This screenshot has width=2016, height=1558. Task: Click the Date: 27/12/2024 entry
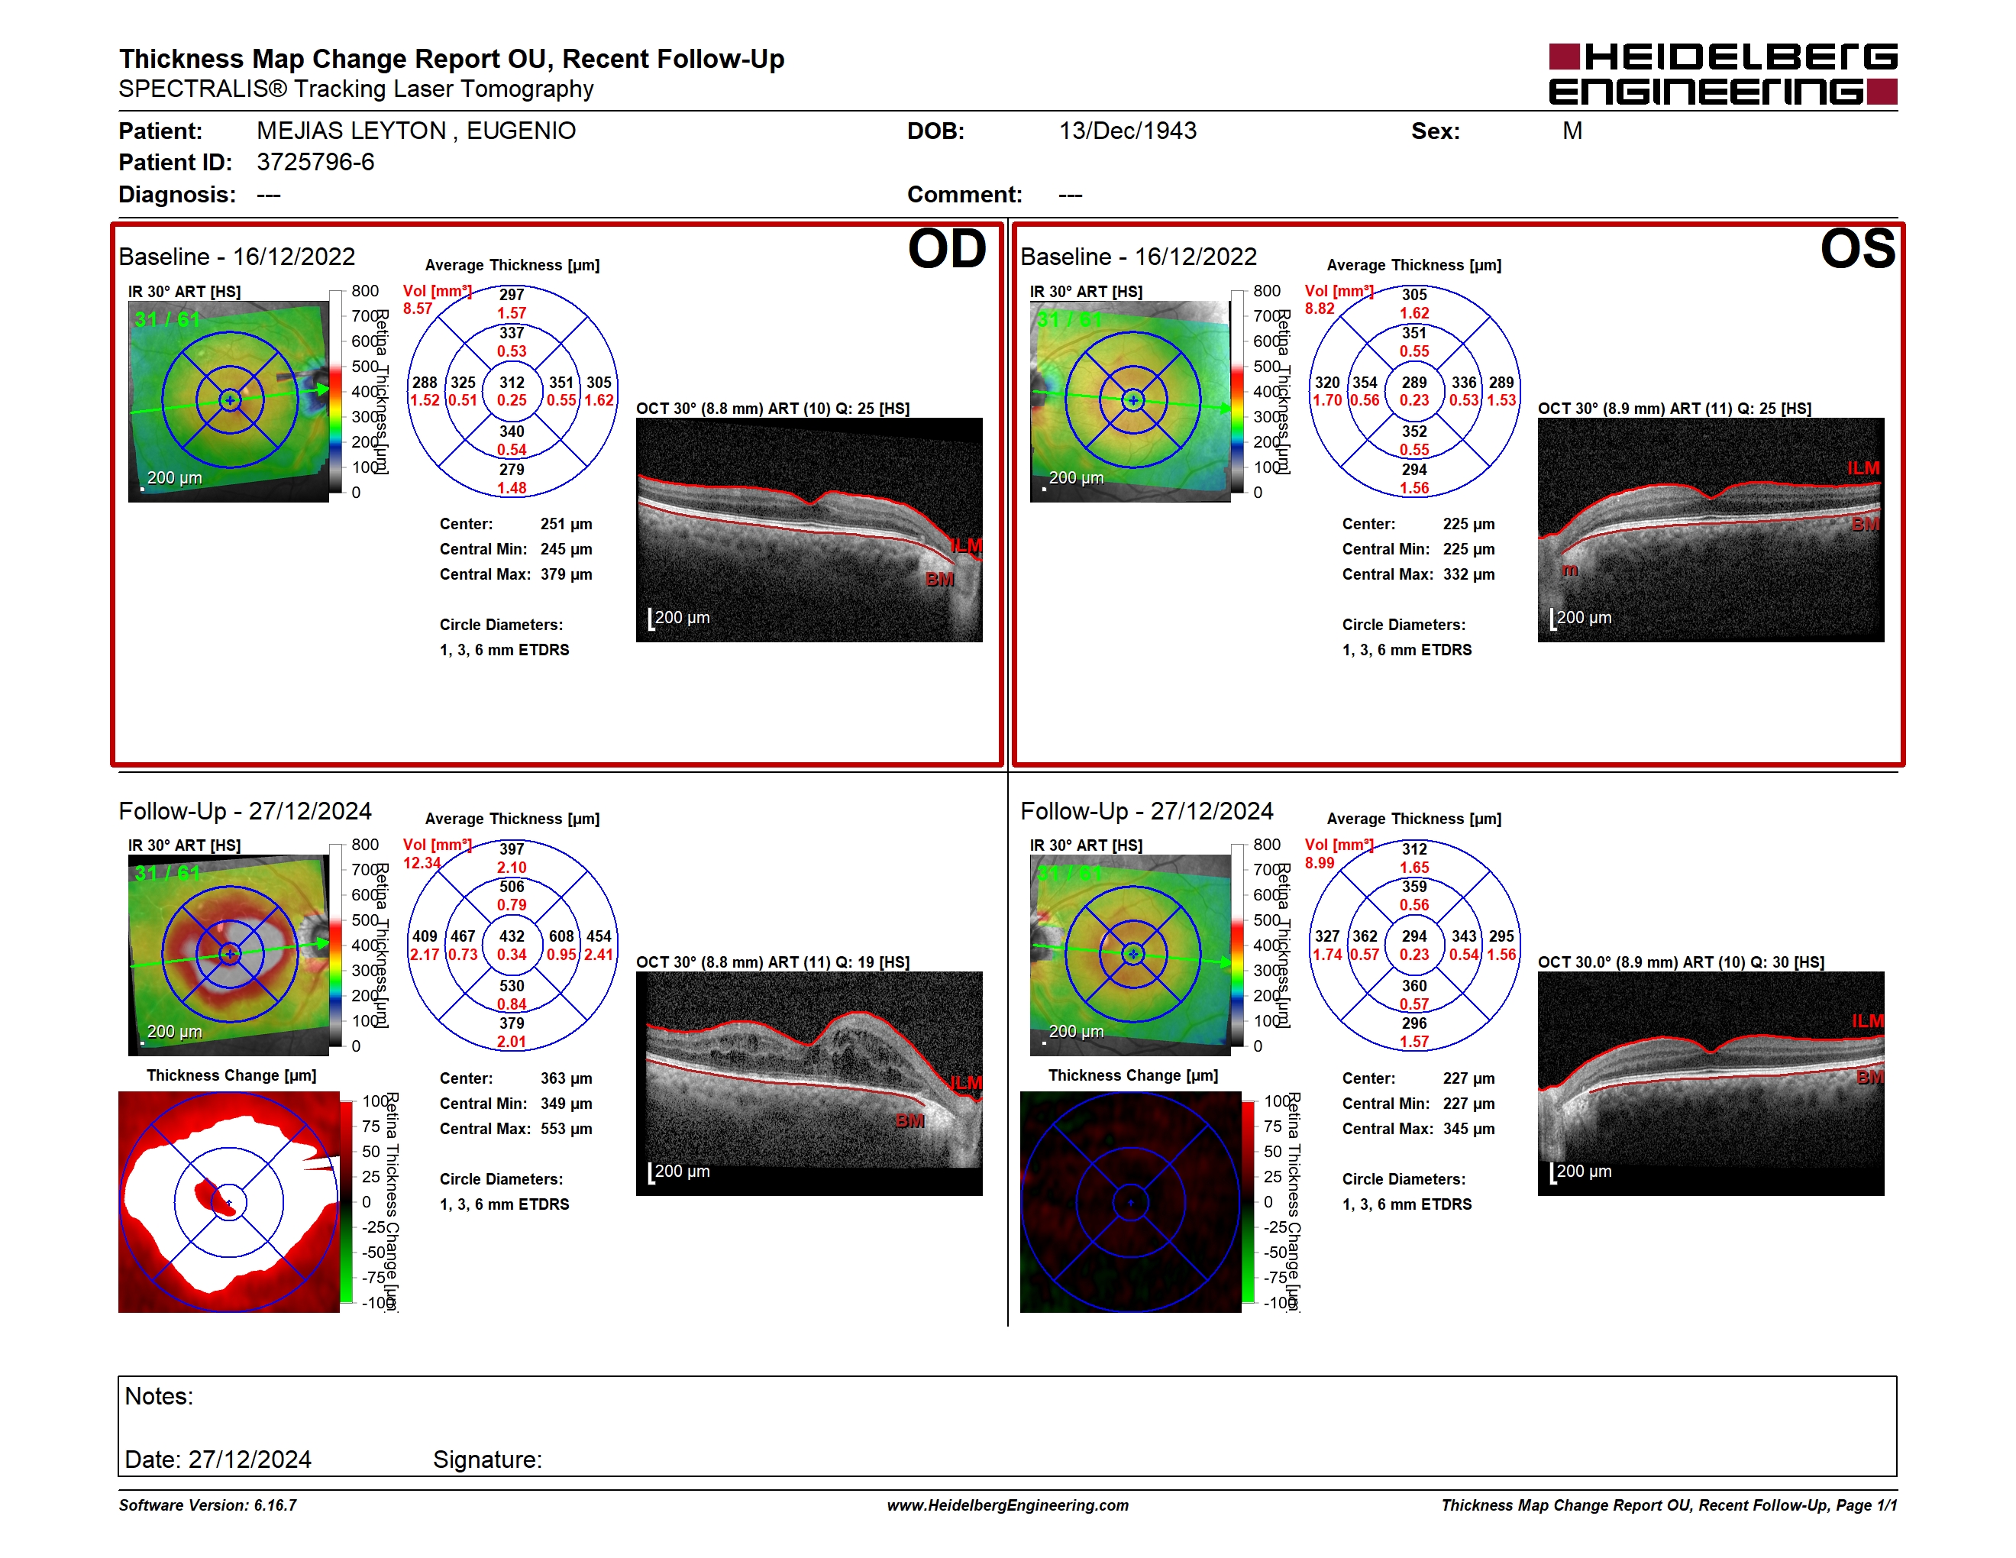point(218,1459)
